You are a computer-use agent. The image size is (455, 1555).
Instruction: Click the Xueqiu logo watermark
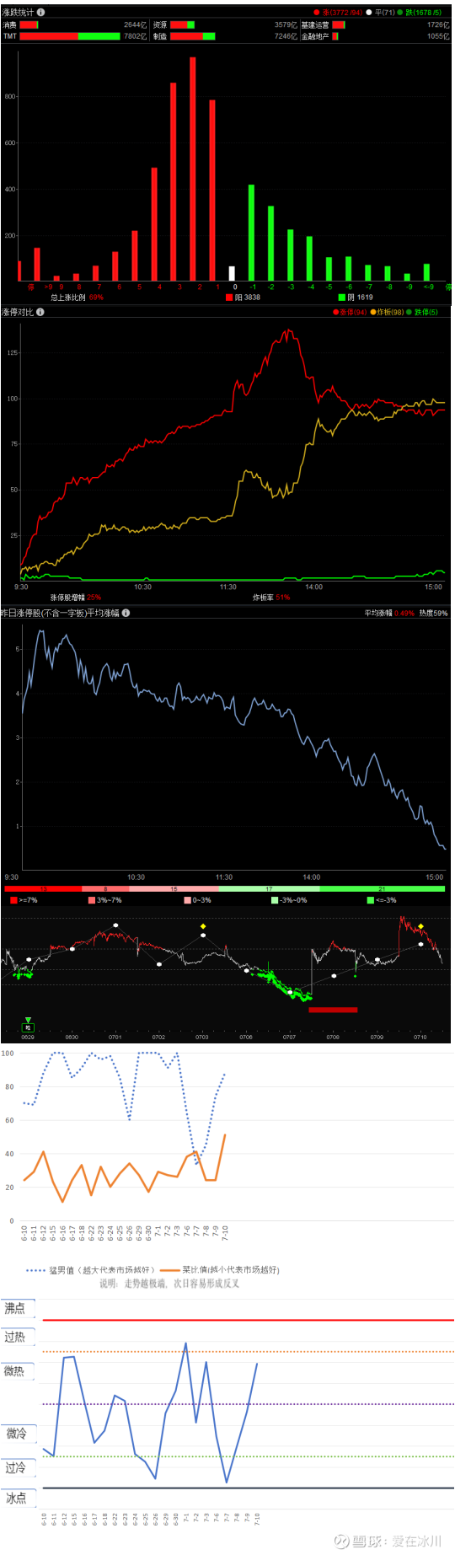click(x=341, y=1541)
